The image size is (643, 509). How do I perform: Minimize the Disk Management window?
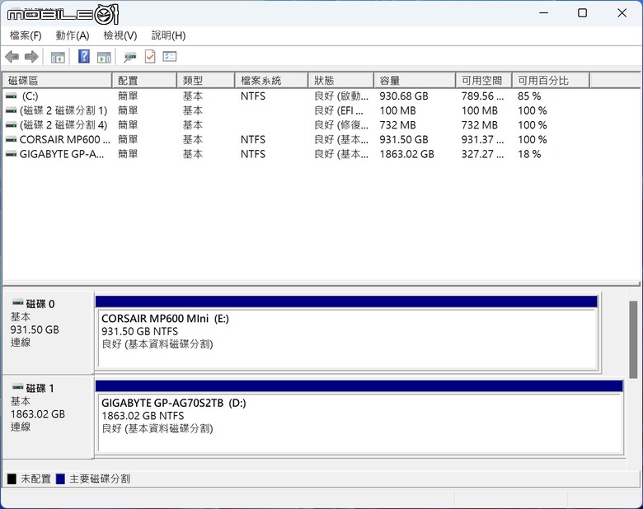[544, 13]
